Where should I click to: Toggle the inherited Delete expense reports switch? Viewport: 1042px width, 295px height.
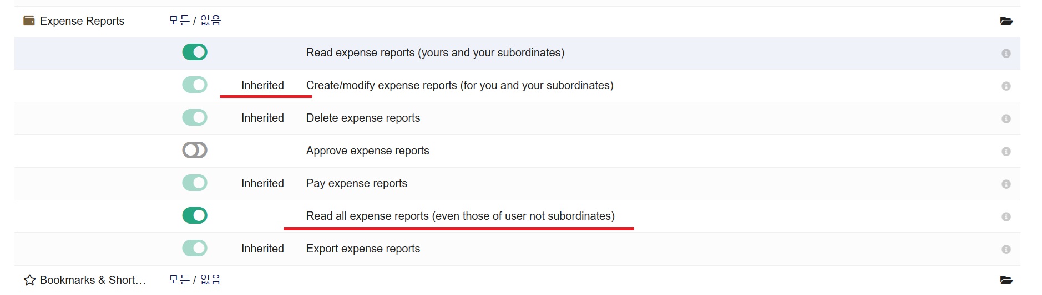point(195,117)
